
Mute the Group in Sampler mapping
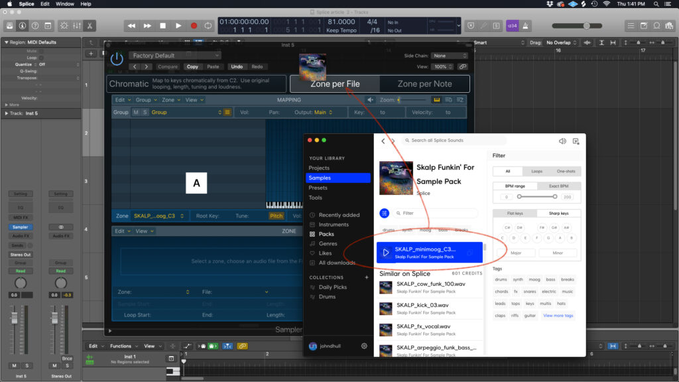(x=136, y=112)
